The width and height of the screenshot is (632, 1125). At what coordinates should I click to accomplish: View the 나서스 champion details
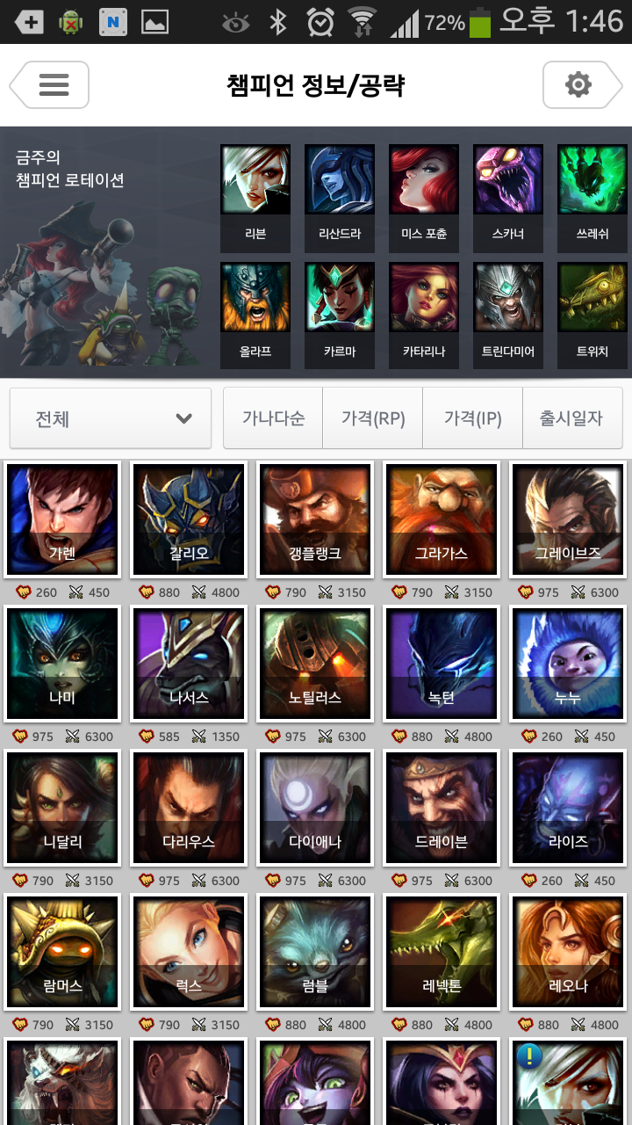pos(189,664)
